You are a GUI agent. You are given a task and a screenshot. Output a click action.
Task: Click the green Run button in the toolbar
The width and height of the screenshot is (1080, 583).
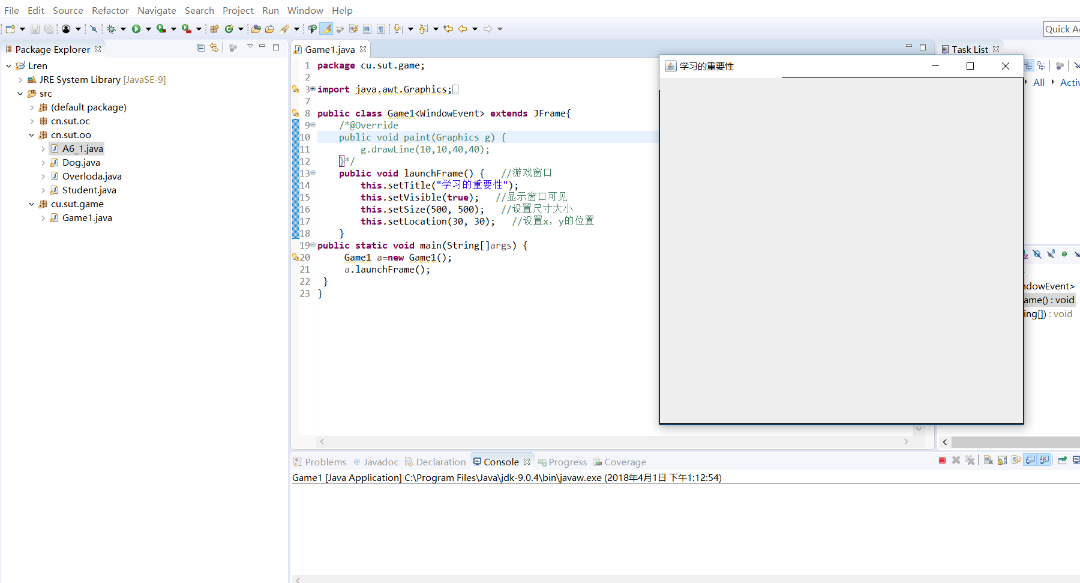[x=136, y=29]
